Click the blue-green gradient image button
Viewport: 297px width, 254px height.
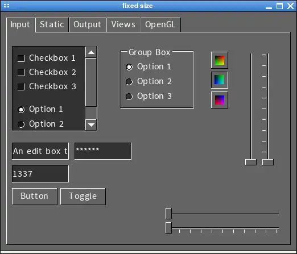click(220, 80)
